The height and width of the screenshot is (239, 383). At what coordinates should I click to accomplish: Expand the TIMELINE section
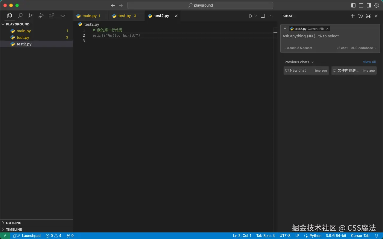click(37, 229)
